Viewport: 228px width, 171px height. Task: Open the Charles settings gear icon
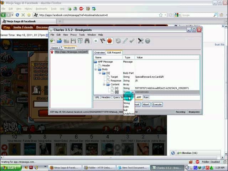click(147, 41)
